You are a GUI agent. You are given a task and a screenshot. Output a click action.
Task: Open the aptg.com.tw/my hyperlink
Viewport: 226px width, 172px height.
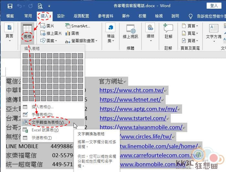pos(139,109)
